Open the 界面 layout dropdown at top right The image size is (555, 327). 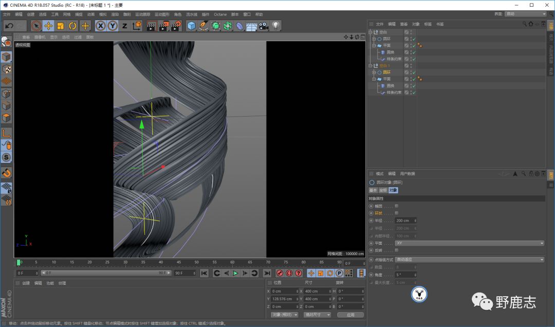tap(524, 14)
